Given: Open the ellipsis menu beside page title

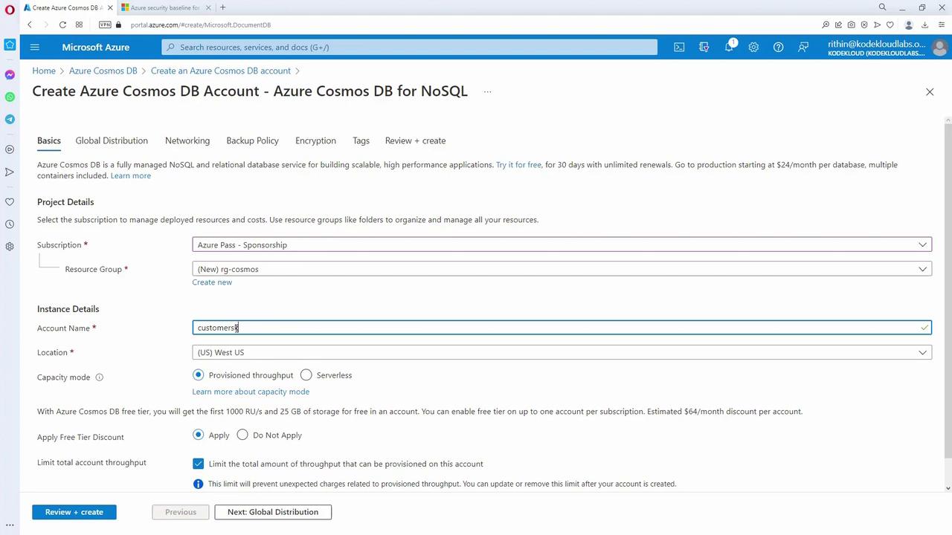Looking at the screenshot, I should point(487,92).
